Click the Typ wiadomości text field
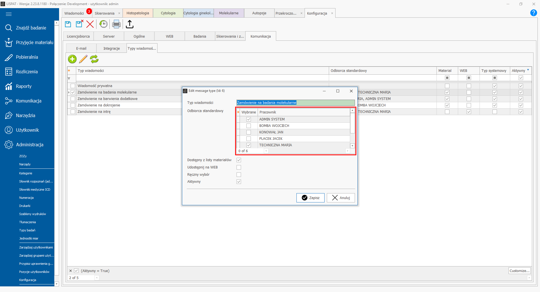Screen dimensions: 540x292 [x=295, y=103]
